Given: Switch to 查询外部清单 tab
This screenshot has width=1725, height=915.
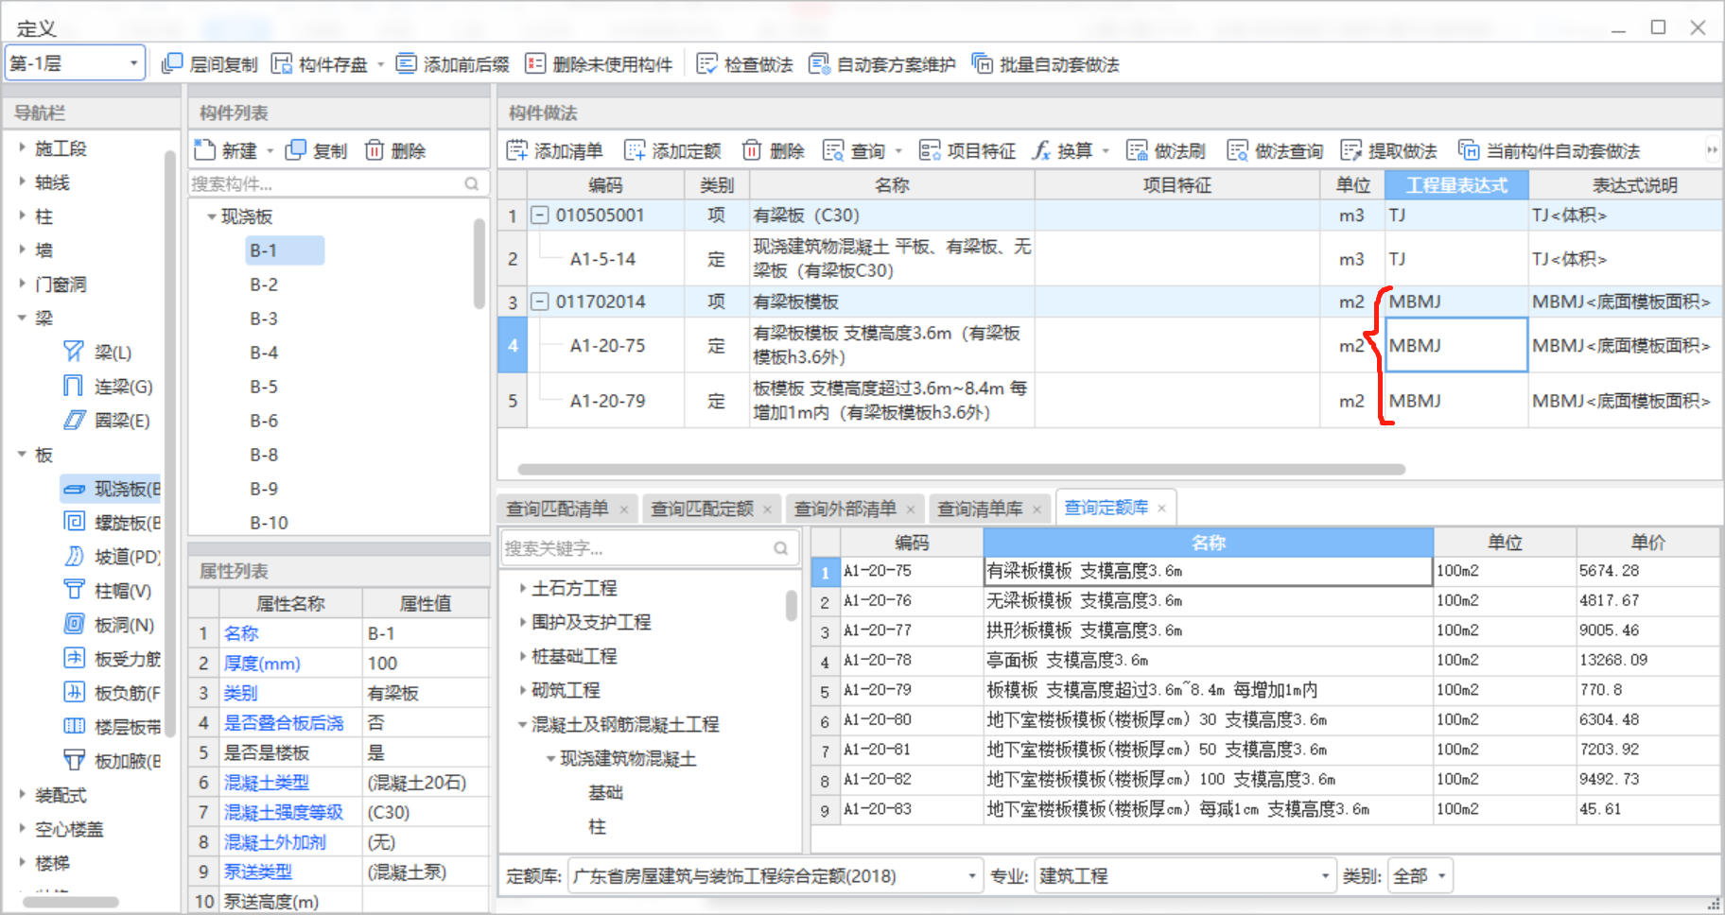Looking at the screenshot, I should click(845, 509).
